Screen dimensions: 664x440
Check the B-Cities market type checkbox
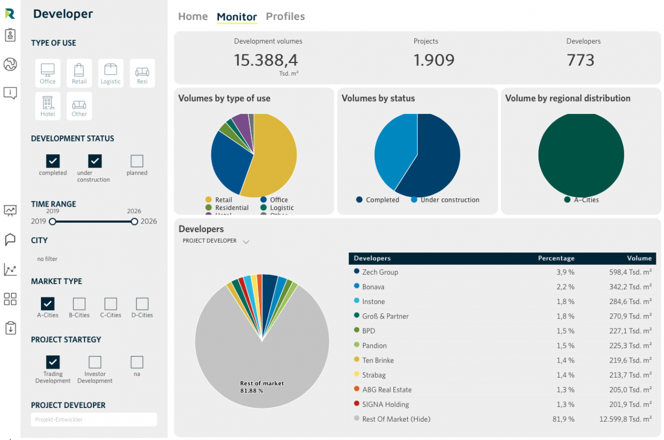pos(79,303)
